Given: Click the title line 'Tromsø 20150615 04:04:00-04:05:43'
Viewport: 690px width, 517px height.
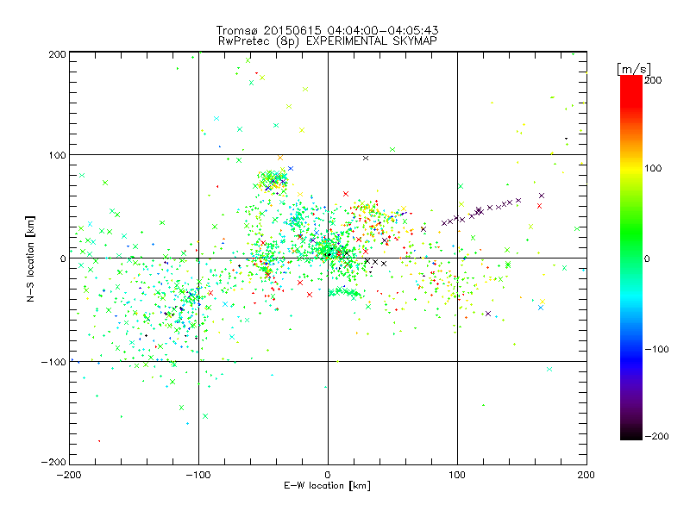Looking at the screenshot, I should coord(327,30).
